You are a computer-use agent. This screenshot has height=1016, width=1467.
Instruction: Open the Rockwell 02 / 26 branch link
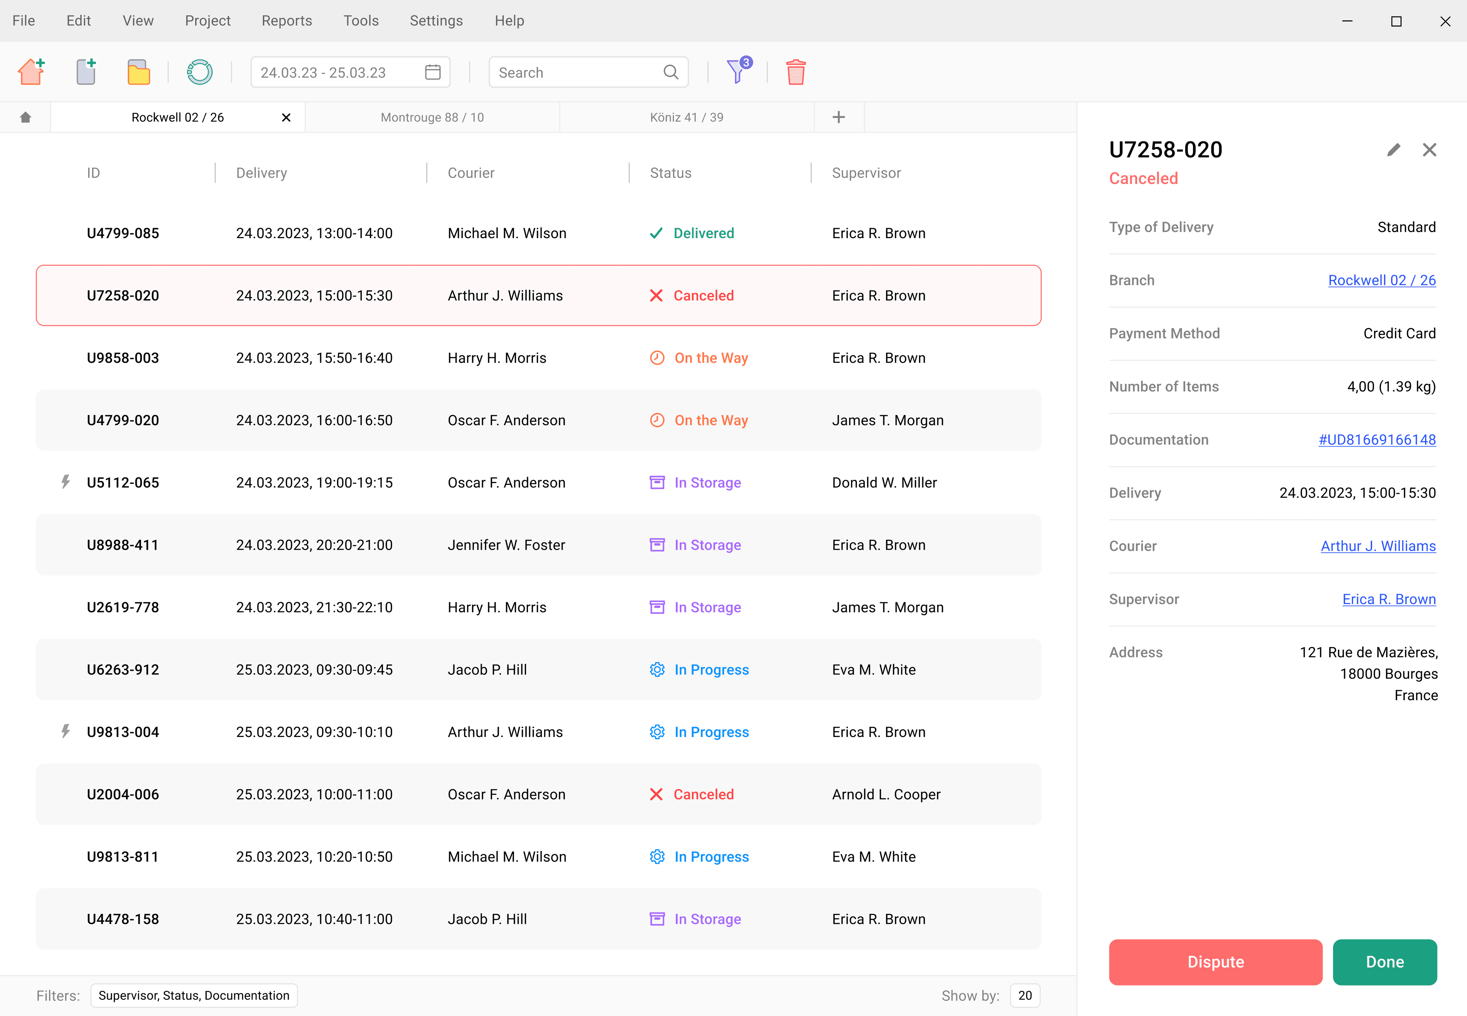(x=1382, y=280)
